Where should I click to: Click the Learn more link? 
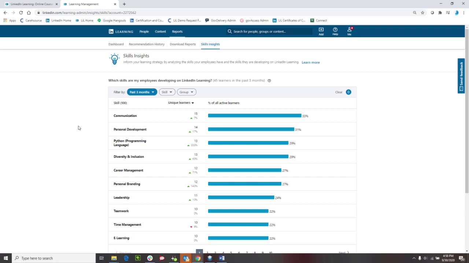tap(311, 62)
